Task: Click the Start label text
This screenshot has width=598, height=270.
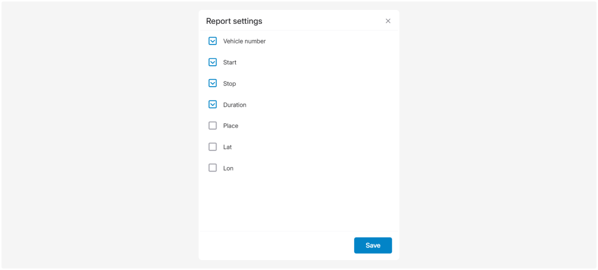Action: coord(230,63)
